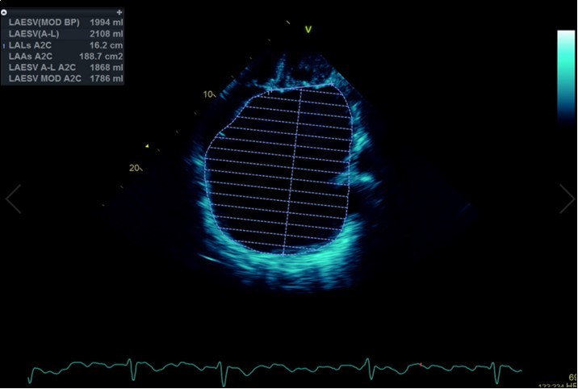Click the heart rate readout

click(x=572, y=377)
